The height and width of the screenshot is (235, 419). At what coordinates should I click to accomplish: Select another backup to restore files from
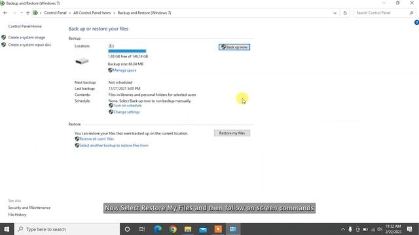(114, 146)
